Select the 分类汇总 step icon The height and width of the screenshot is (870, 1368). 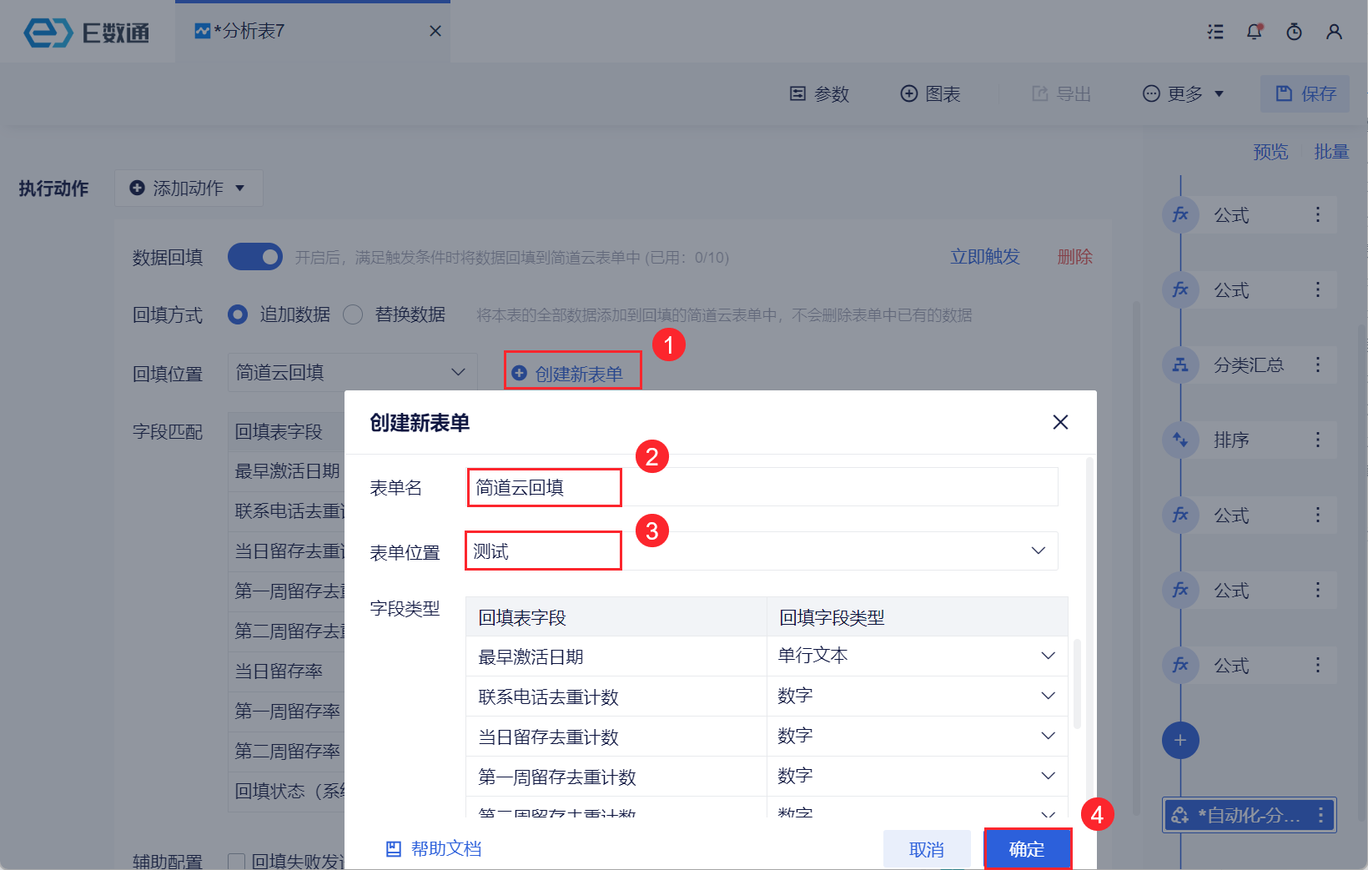pyautogui.click(x=1180, y=365)
